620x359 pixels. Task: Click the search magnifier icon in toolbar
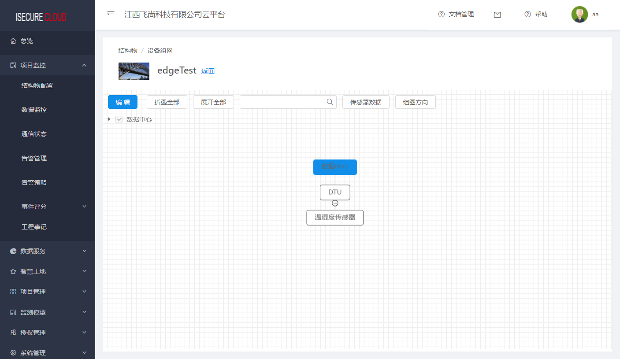[x=330, y=102]
